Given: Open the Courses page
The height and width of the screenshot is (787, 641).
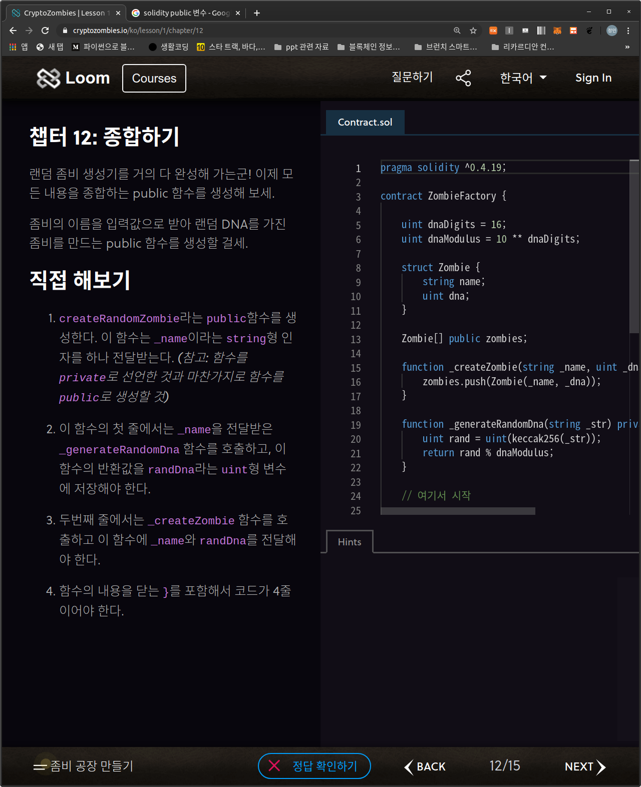Looking at the screenshot, I should point(154,79).
